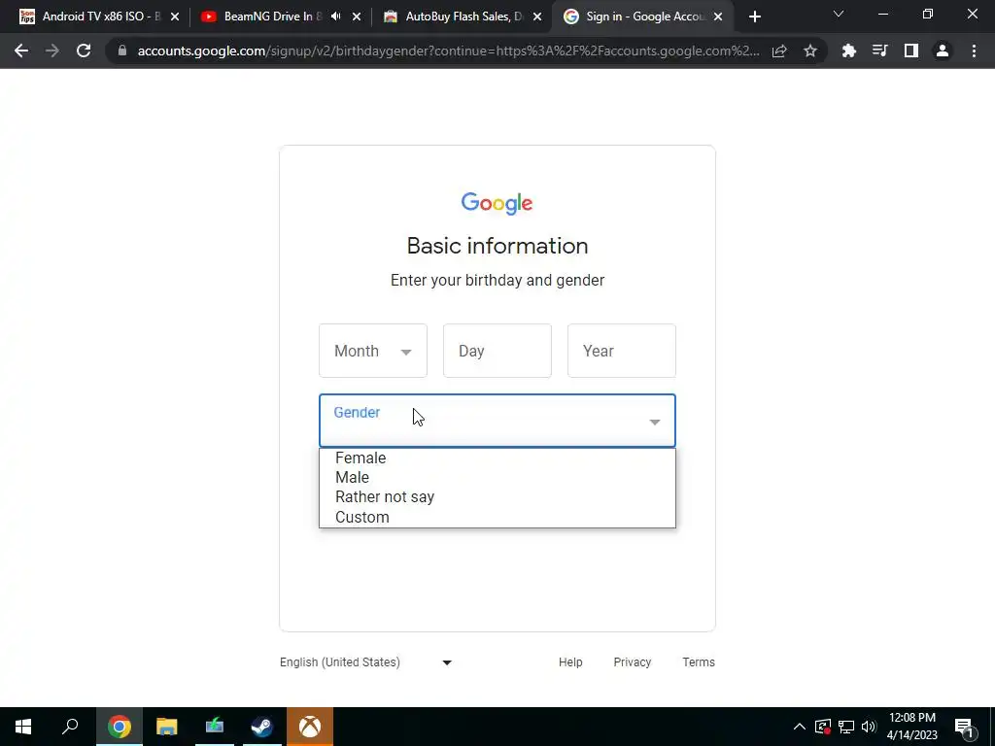
Task: Click the Chrome taskbar icon
Action: (x=119, y=727)
